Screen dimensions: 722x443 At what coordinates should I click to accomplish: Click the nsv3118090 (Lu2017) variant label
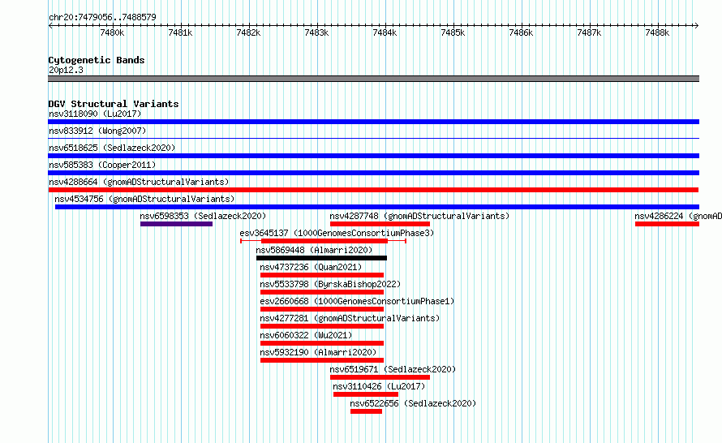95,114
